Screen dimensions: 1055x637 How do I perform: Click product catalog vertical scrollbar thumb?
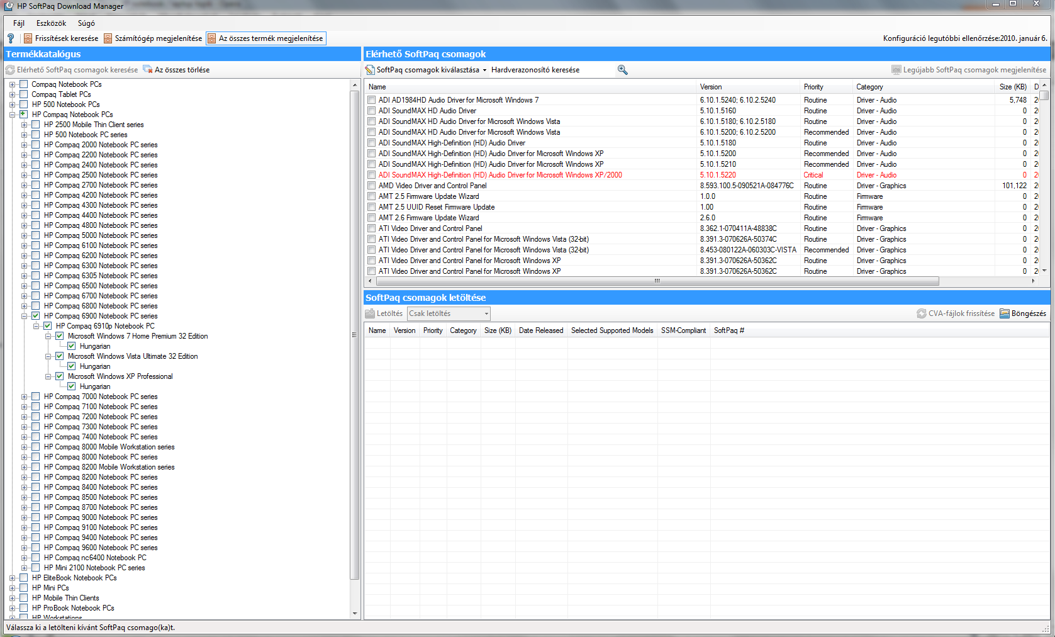pyautogui.click(x=355, y=334)
